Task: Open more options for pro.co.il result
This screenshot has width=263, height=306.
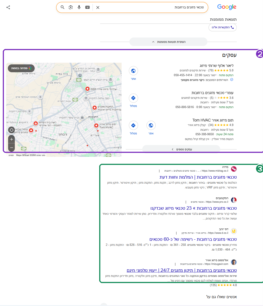Action: [x=186, y=202]
